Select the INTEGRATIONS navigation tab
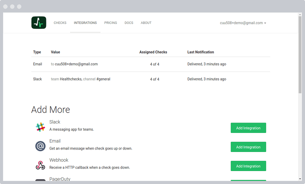 click(85, 23)
